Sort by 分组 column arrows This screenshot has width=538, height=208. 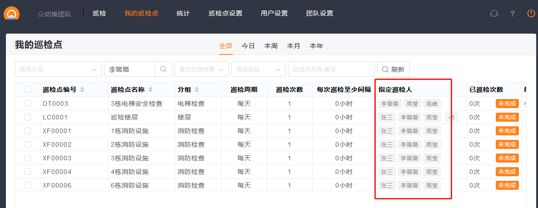point(197,90)
